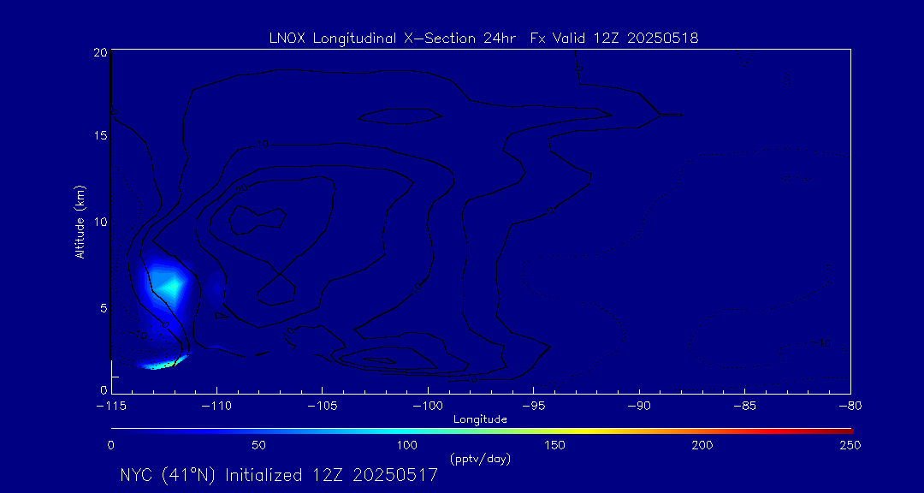Screen dimensions: 924x493
Task: Click the "Longitude" x-axis label
Action: click(x=481, y=419)
